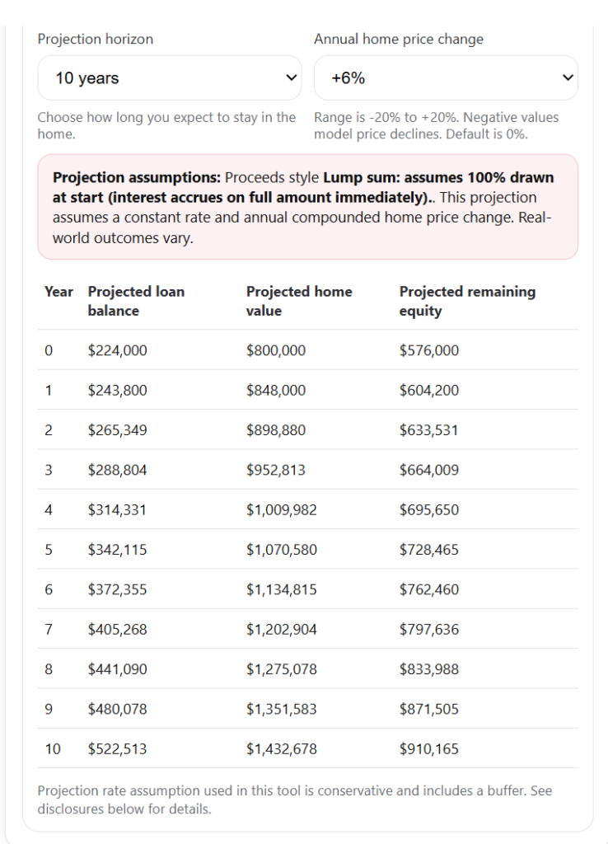
Task: Click the year 4 home value $1,009,982
Action: tap(281, 510)
